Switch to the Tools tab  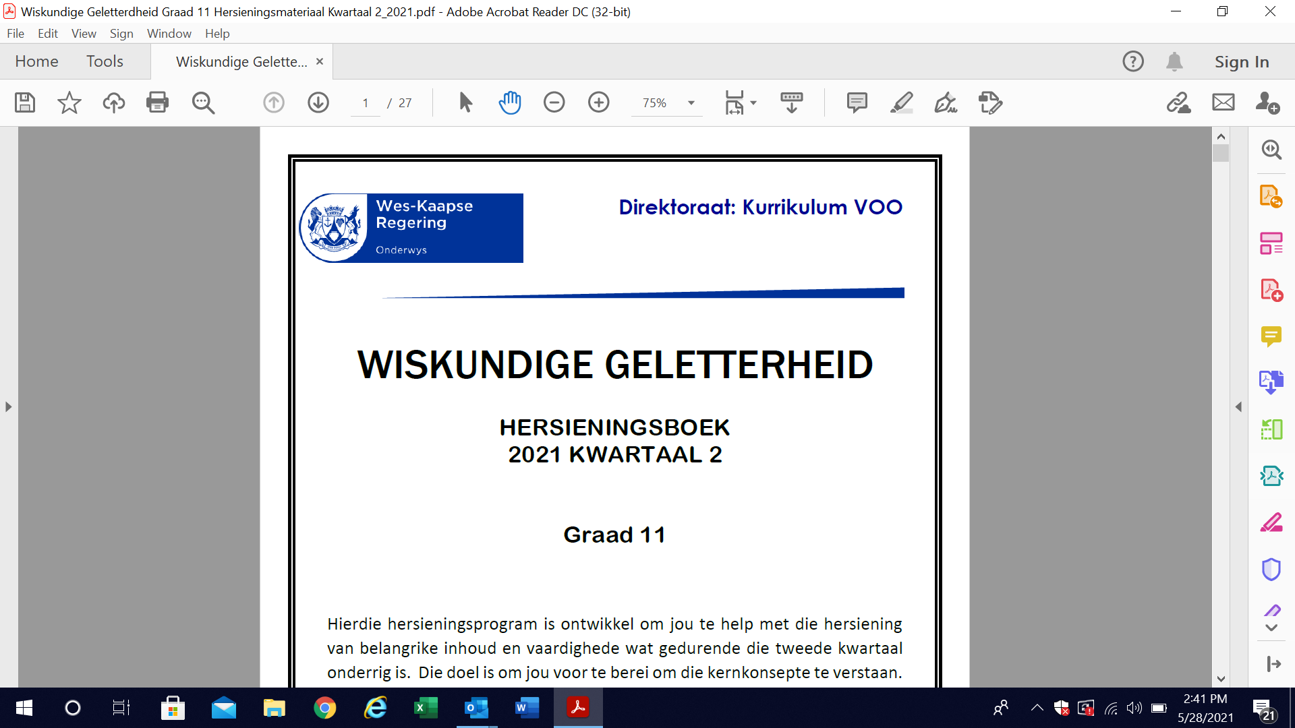click(x=105, y=61)
